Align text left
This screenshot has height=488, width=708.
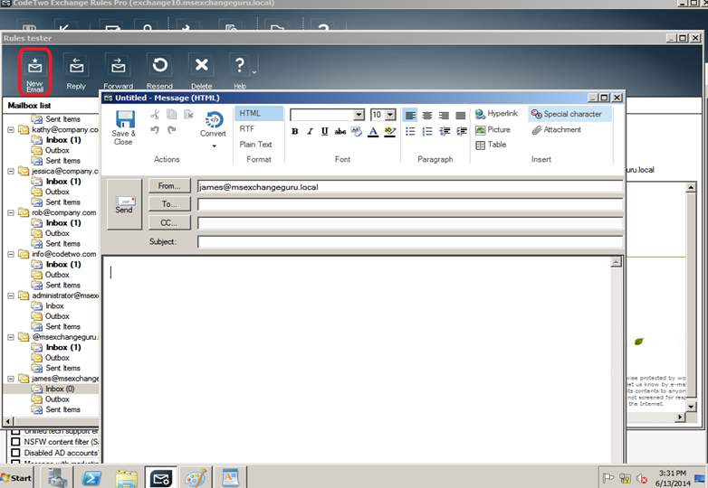(x=410, y=116)
